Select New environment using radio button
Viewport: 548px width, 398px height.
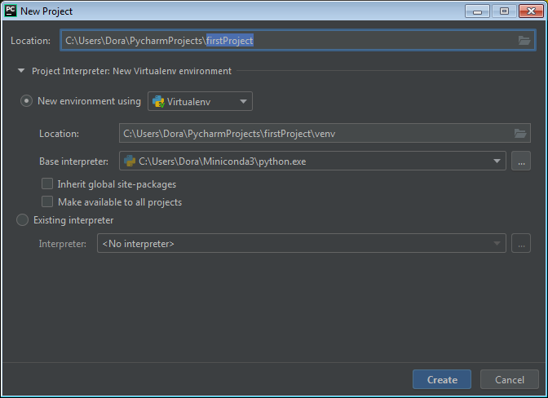[x=26, y=101]
